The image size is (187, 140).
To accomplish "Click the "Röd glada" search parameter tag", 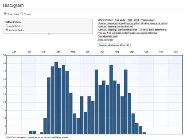I will (119, 20).
